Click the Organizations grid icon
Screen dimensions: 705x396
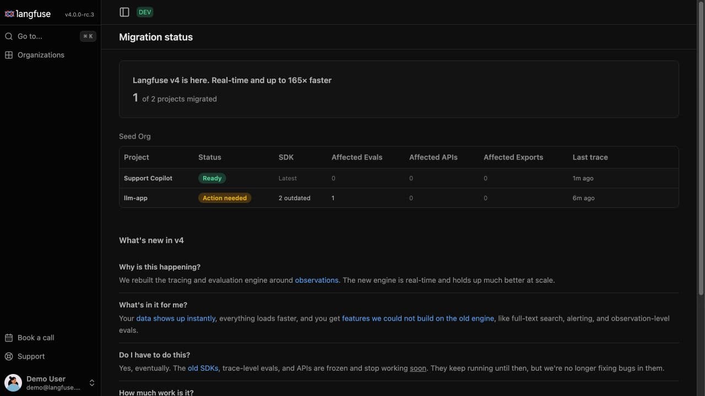[9, 55]
